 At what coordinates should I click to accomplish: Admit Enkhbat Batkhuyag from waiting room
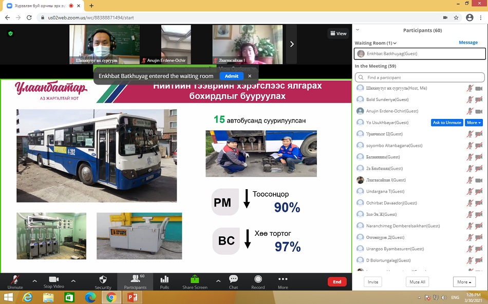coord(232,76)
